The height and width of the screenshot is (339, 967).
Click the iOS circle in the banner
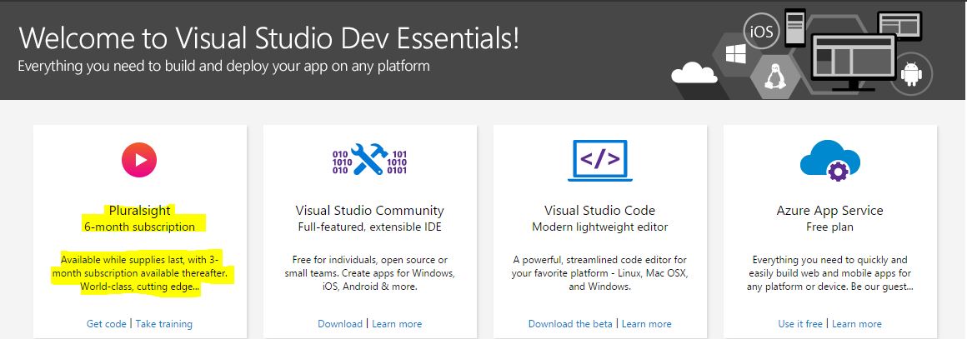pyautogui.click(x=761, y=31)
